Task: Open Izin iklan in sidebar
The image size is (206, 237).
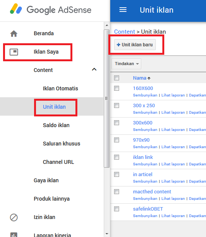Action: click(x=44, y=217)
